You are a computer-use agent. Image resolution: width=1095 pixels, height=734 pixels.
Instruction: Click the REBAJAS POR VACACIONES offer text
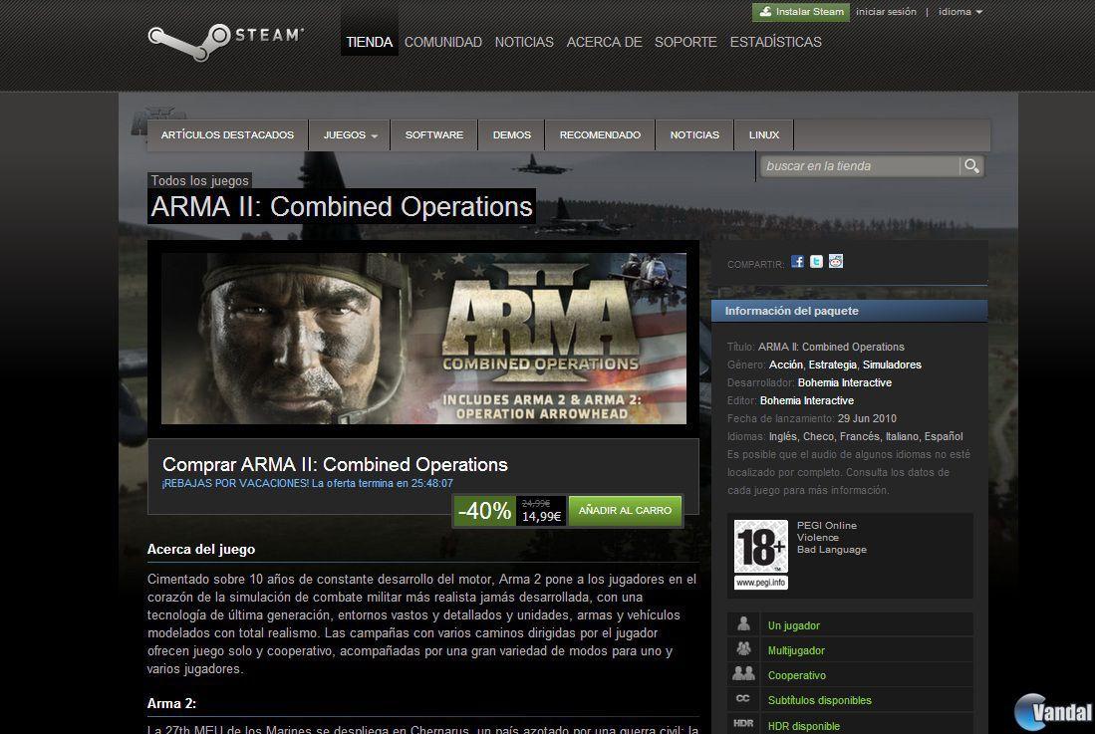tap(307, 483)
